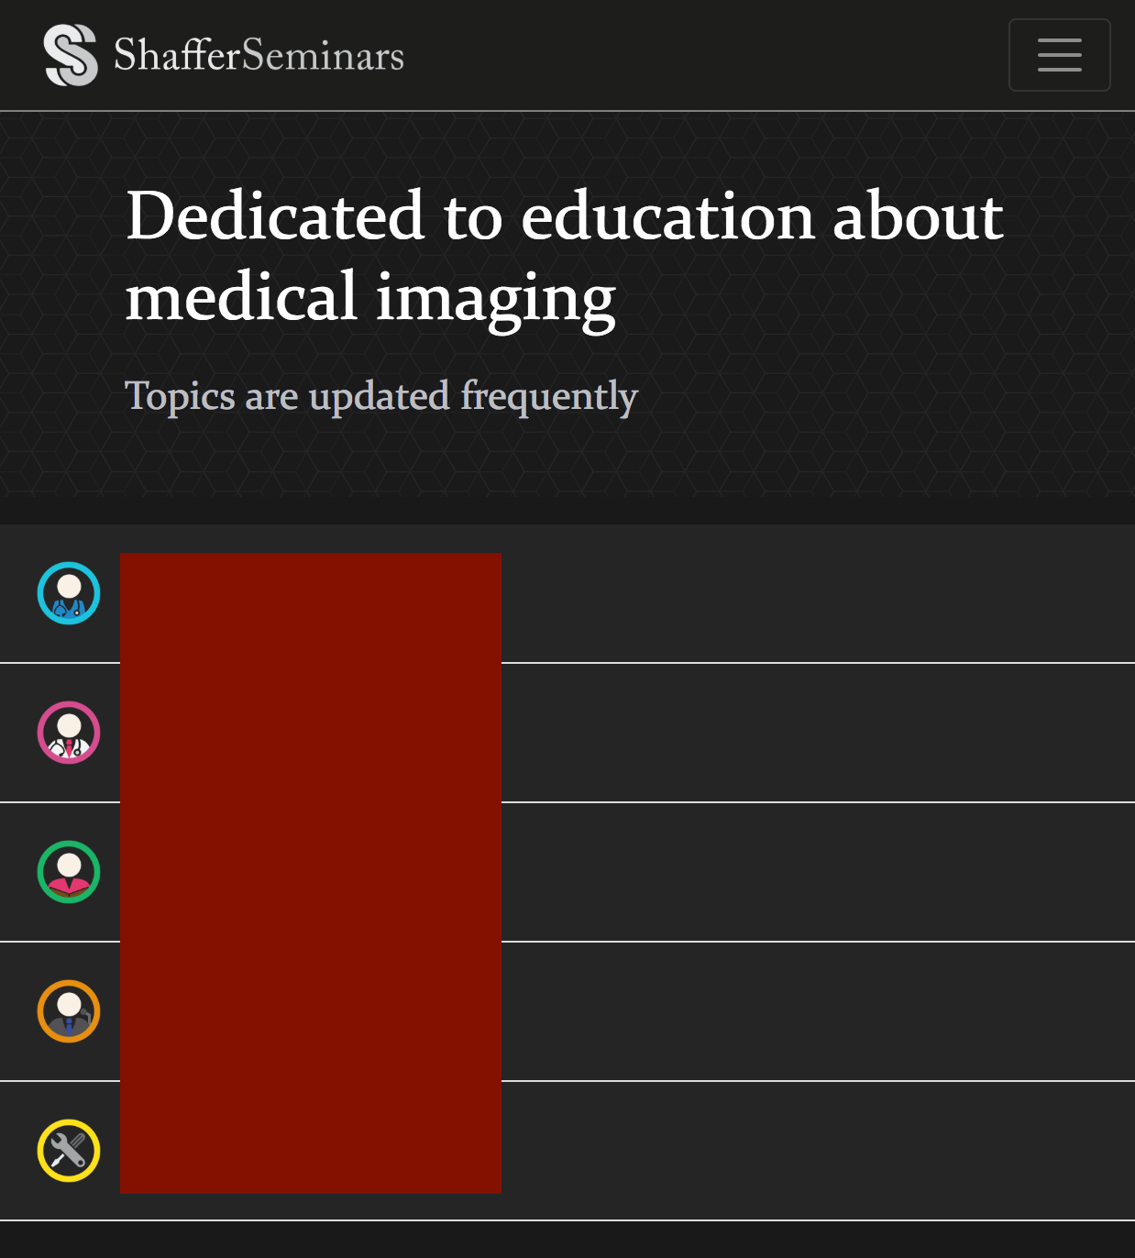Select the cyan-ringed scrubs doctor icon

point(69,593)
